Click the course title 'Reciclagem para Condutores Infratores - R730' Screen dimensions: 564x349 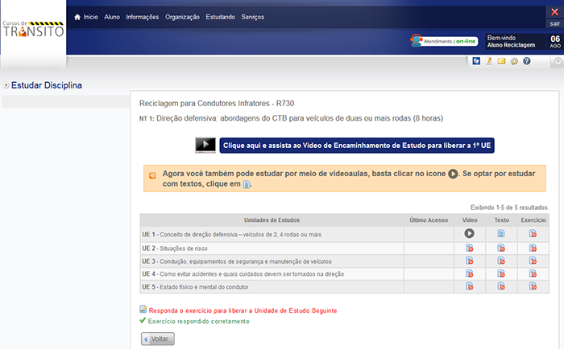pos(217,104)
